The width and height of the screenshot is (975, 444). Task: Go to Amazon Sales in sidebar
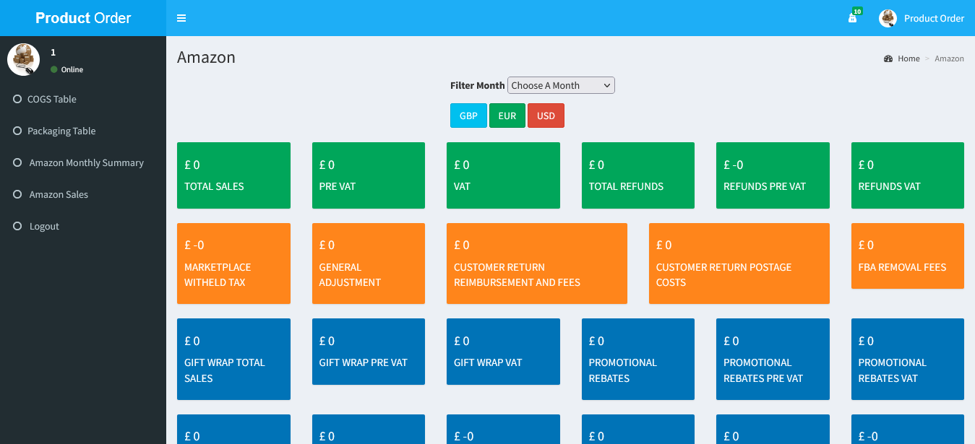(x=59, y=194)
